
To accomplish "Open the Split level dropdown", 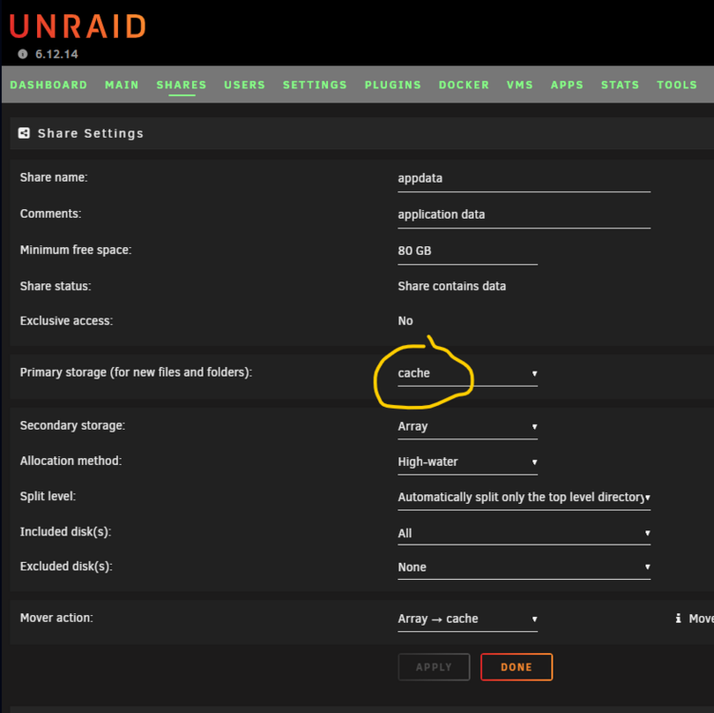I will 524,497.
